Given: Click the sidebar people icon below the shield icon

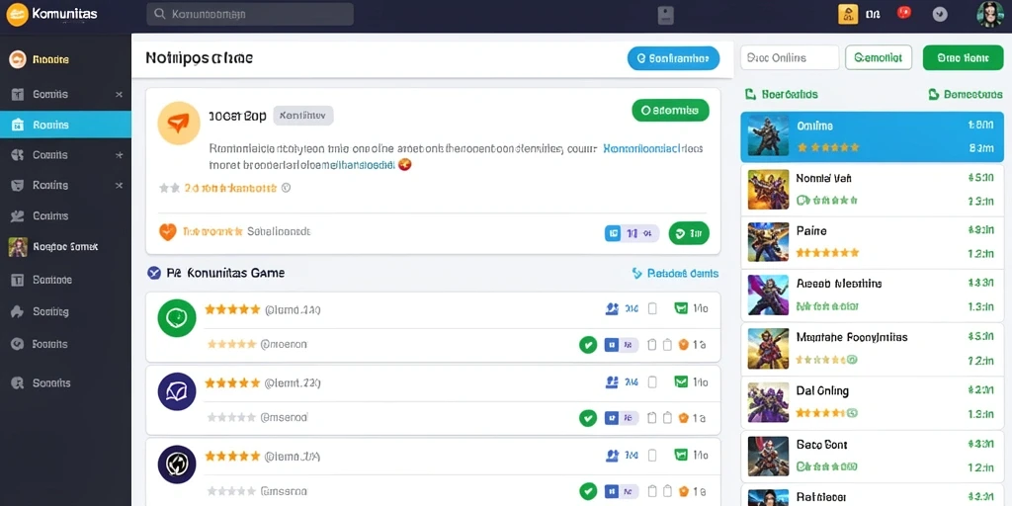Looking at the screenshot, I should pos(18,216).
